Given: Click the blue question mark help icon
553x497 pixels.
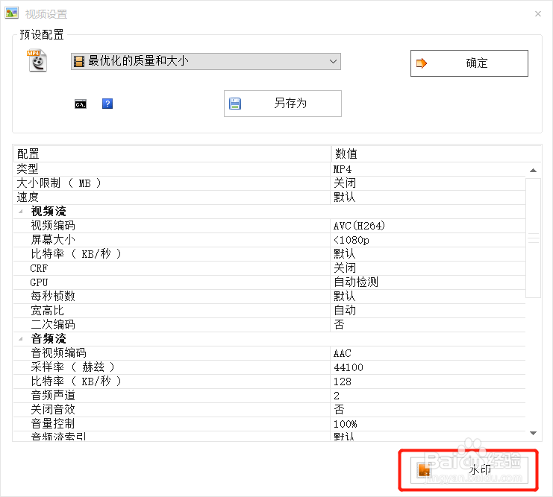Looking at the screenshot, I should pyautogui.click(x=107, y=104).
